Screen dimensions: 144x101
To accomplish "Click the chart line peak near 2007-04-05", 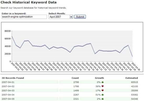I will [x=28, y=41].
